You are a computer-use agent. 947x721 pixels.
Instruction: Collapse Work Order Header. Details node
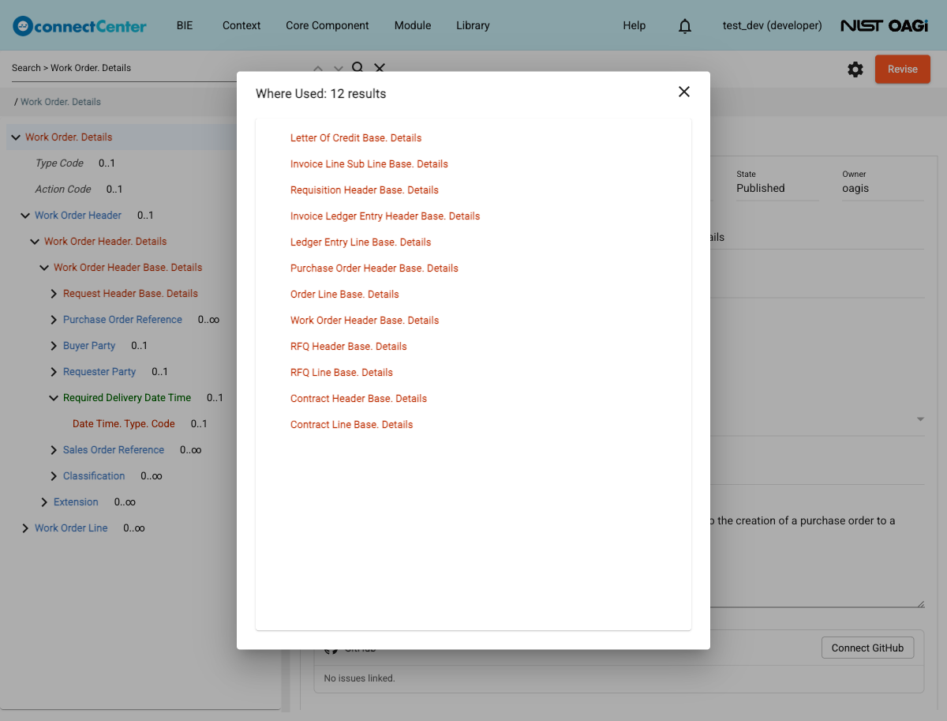click(35, 242)
